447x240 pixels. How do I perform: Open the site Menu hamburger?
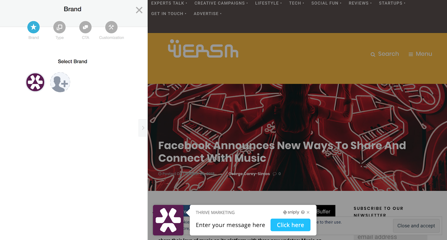[420, 54]
